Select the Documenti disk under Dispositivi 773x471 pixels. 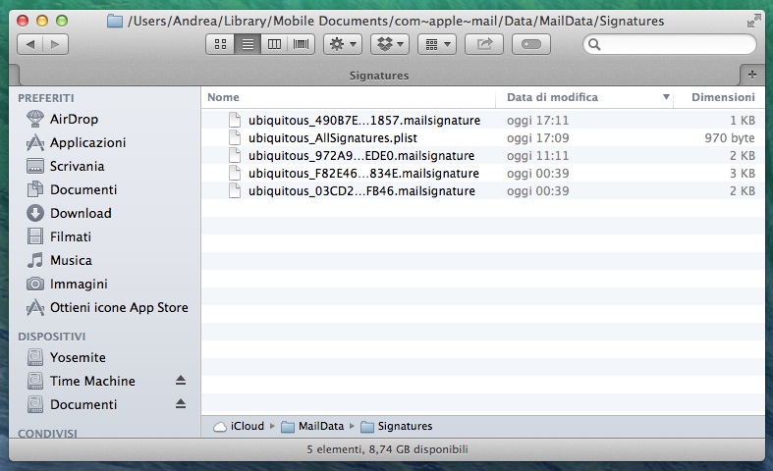click(83, 404)
